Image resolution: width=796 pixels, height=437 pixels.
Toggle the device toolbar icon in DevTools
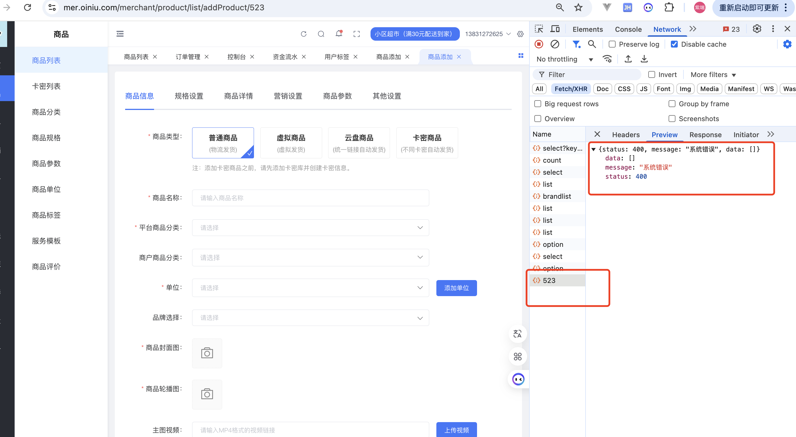[x=555, y=29]
